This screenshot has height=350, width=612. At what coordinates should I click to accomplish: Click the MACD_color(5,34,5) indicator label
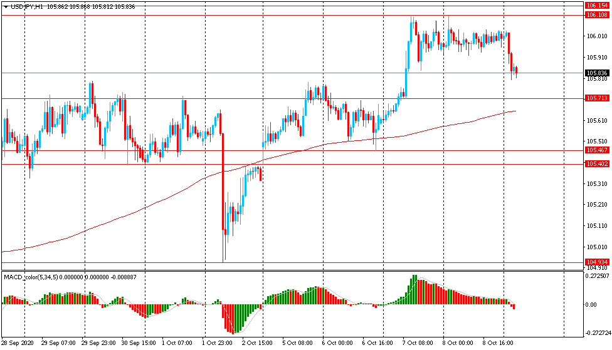click(31, 277)
